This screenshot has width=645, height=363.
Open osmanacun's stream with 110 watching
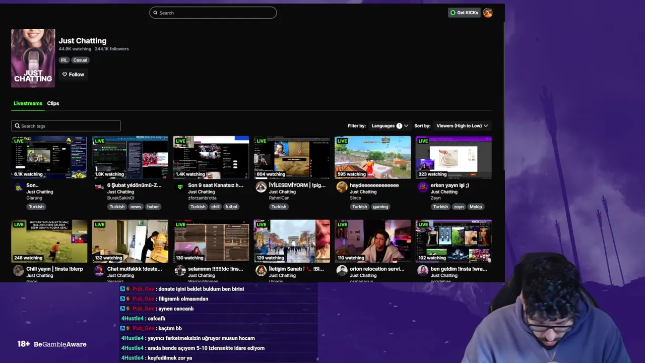(x=373, y=241)
